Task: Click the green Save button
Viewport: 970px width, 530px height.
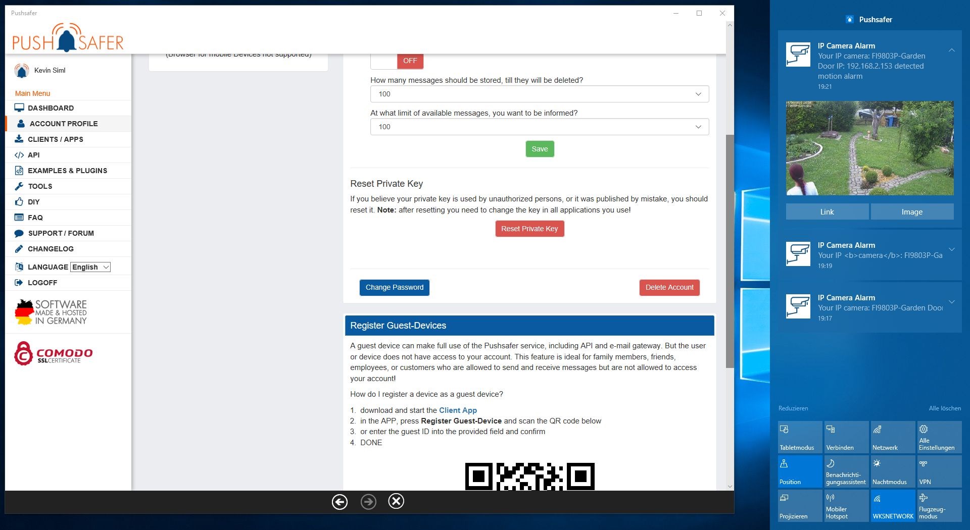Action: pos(540,149)
